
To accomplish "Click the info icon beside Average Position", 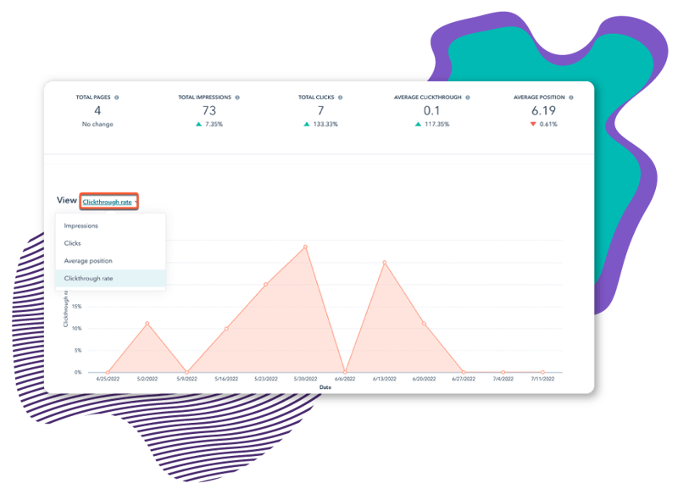I will (571, 97).
